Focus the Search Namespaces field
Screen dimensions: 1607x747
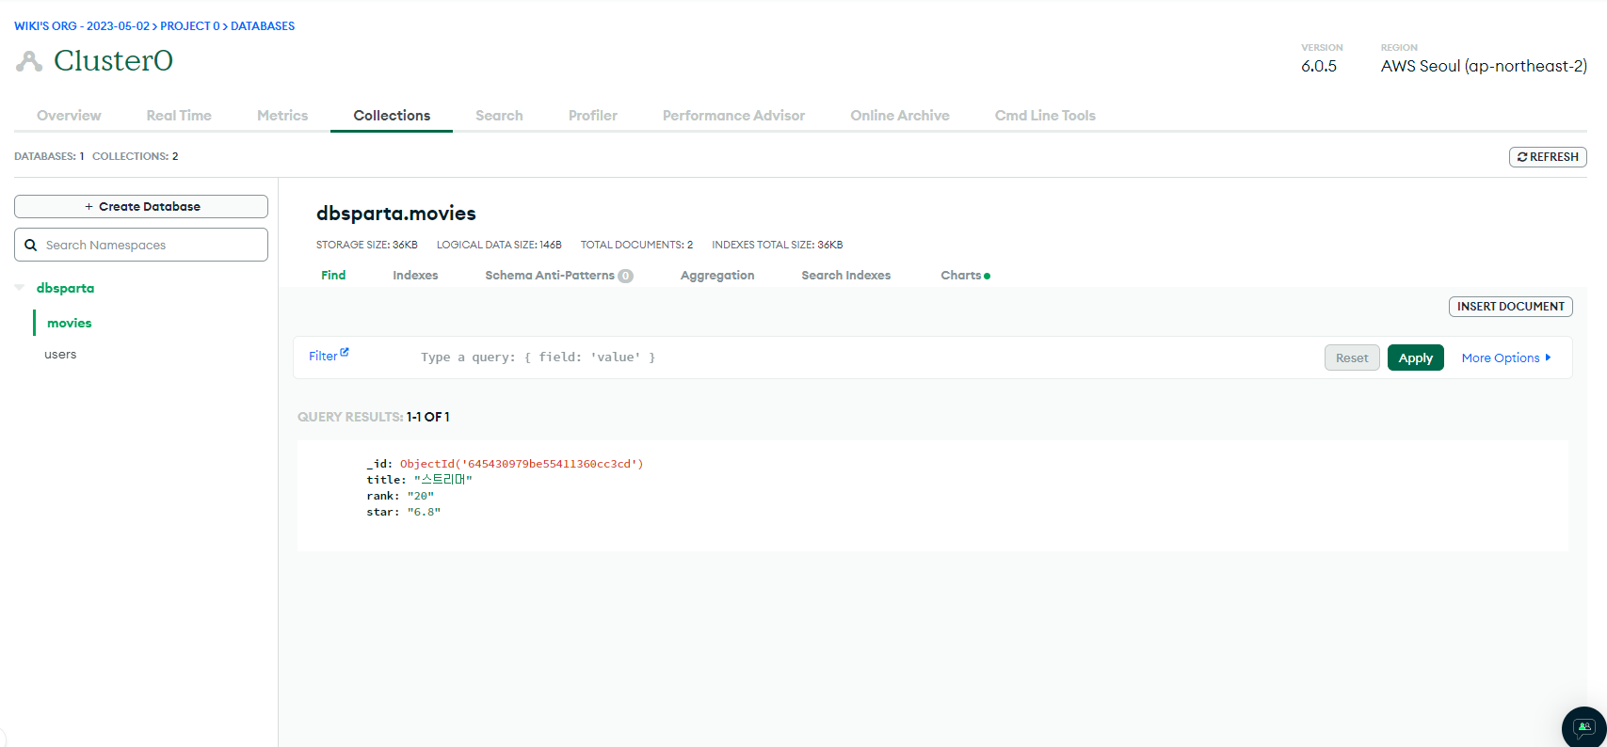tap(141, 245)
